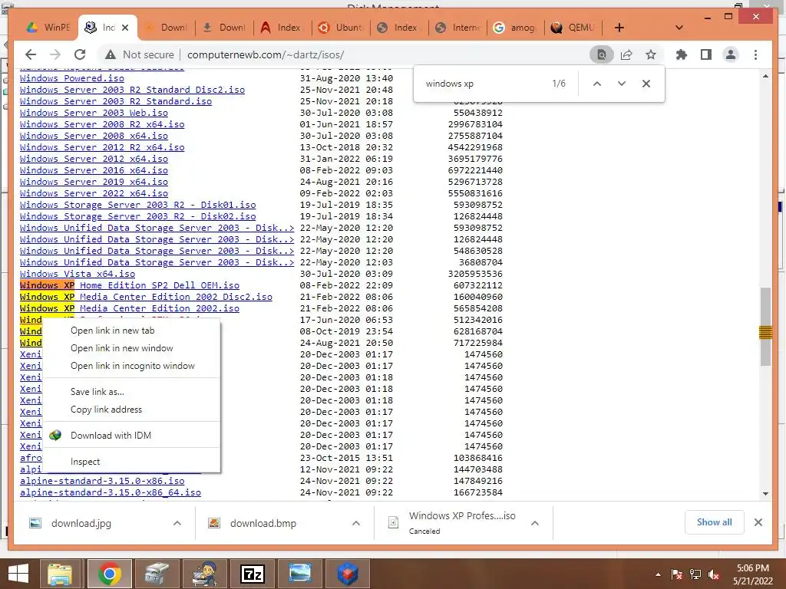
Task: Open a new browser tab
Action: pyautogui.click(x=619, y=28)
